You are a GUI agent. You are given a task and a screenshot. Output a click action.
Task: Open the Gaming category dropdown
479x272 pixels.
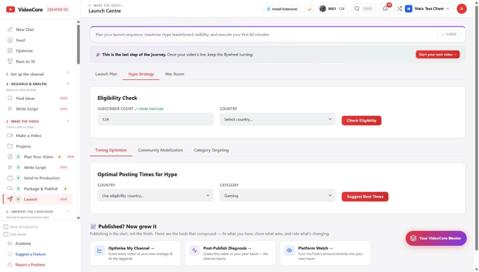277,196
